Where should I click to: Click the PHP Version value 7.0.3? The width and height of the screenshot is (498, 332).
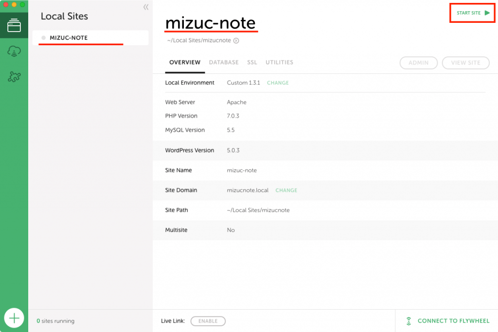pos(233,116)
